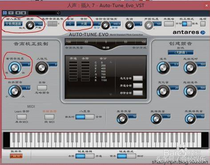Click the transpose knob (变调)
The width and height of the screenshot is (210, 165).
129,25
